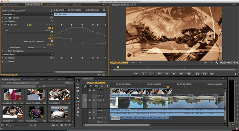Expand the Volume effect
The image size is (239, 131).
[3, 58]
